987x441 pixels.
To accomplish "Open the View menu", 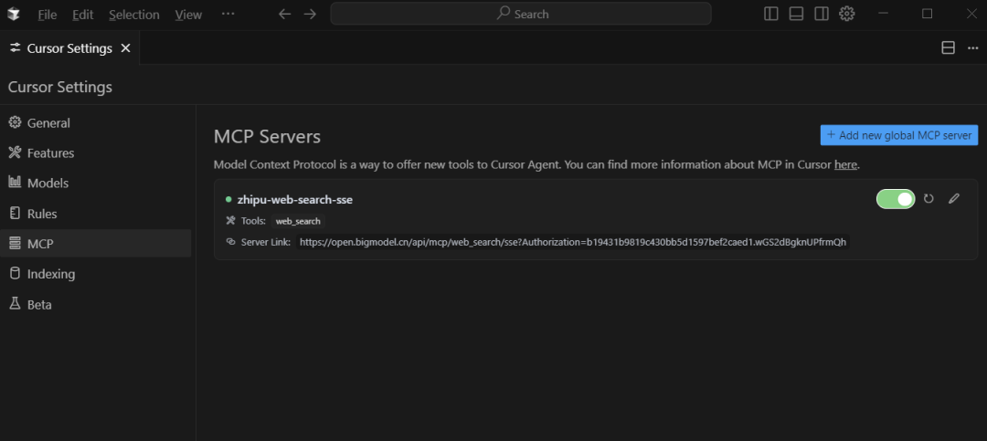I will tap(188, 15).
